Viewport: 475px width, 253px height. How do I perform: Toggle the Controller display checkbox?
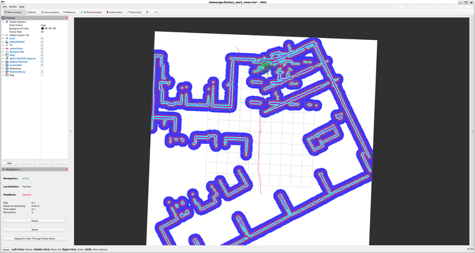(42, 65)
